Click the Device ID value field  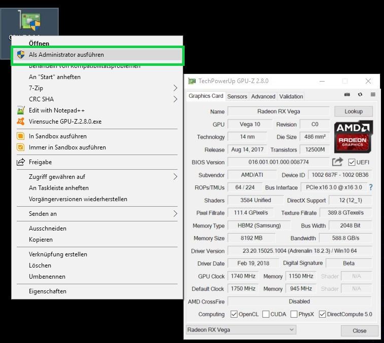point(340,175)
